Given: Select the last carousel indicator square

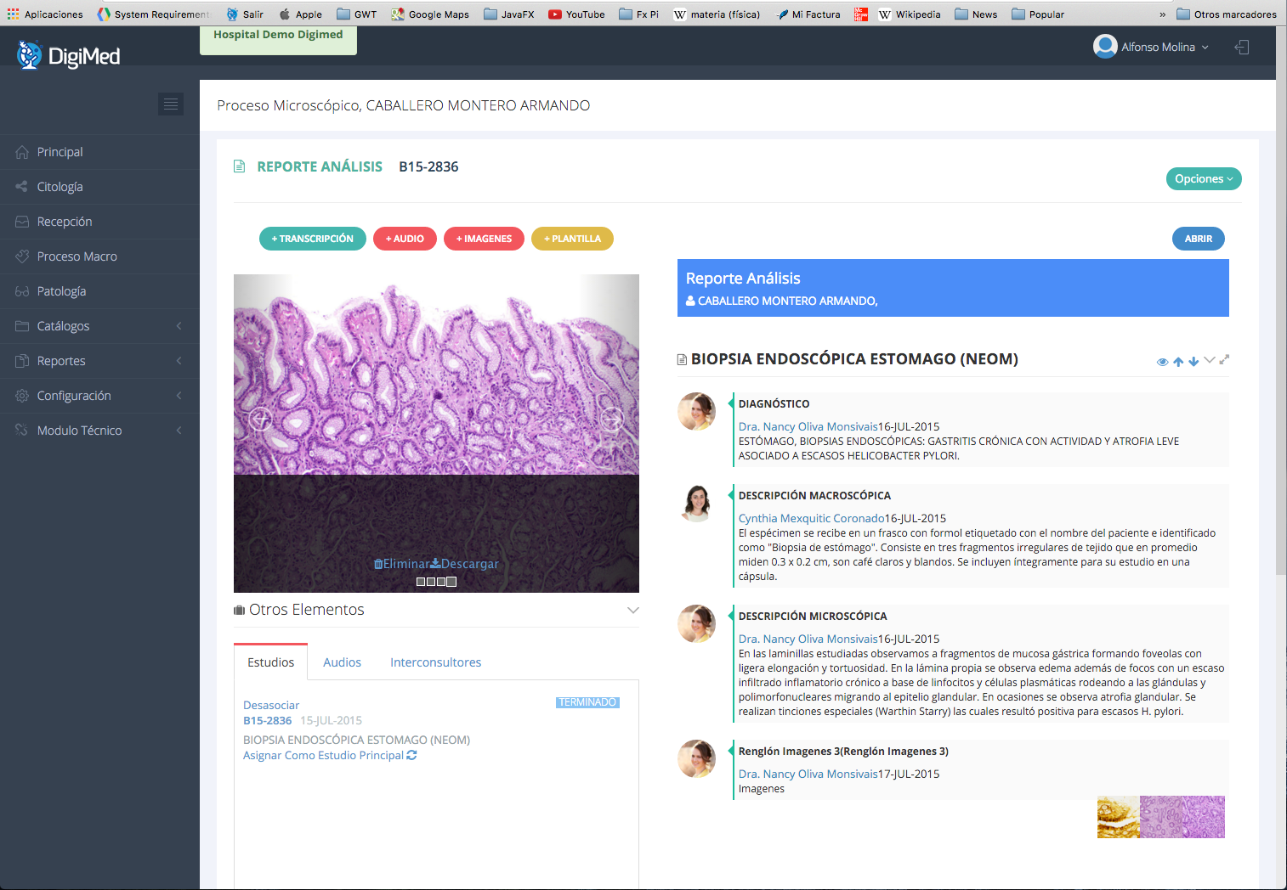Looking at the screenshot, I should pos(451,582).
